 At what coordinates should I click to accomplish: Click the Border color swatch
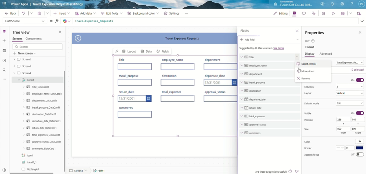click(360, 148)
